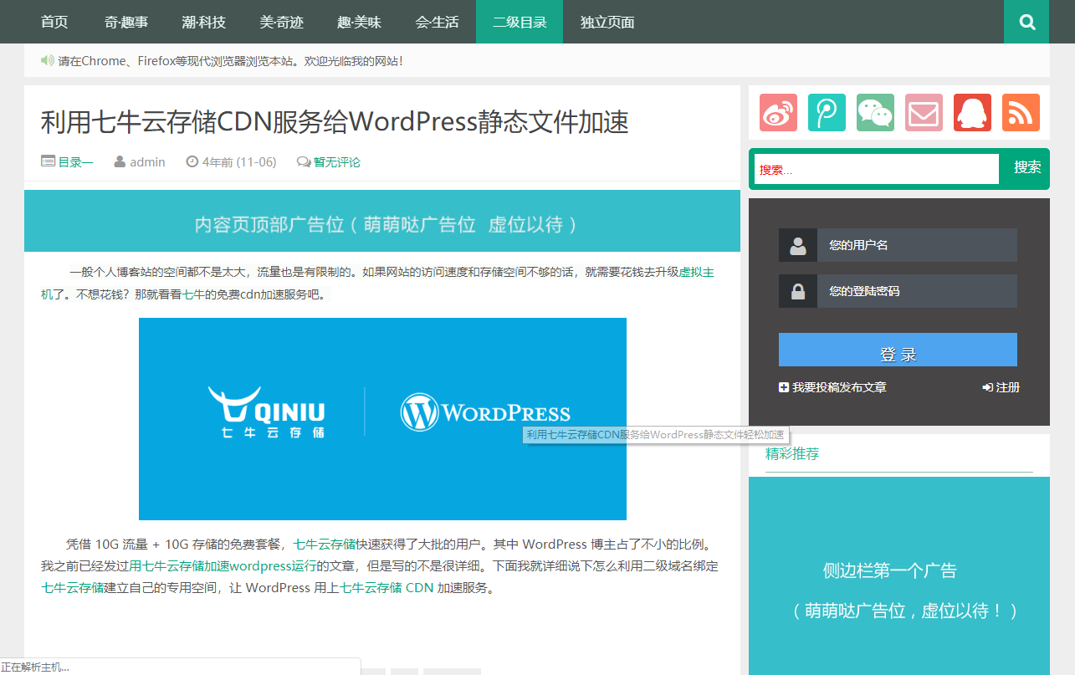Subscribe via the orange RSS icon
The image size is (1075, 675).
click(x=1021, y=112)
